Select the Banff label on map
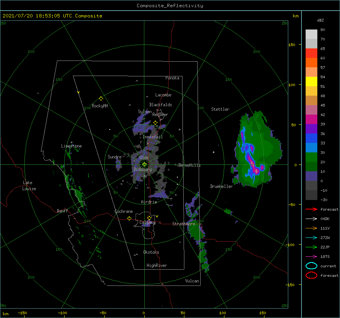This screenshot has width=340, height=318. (62, 211)
